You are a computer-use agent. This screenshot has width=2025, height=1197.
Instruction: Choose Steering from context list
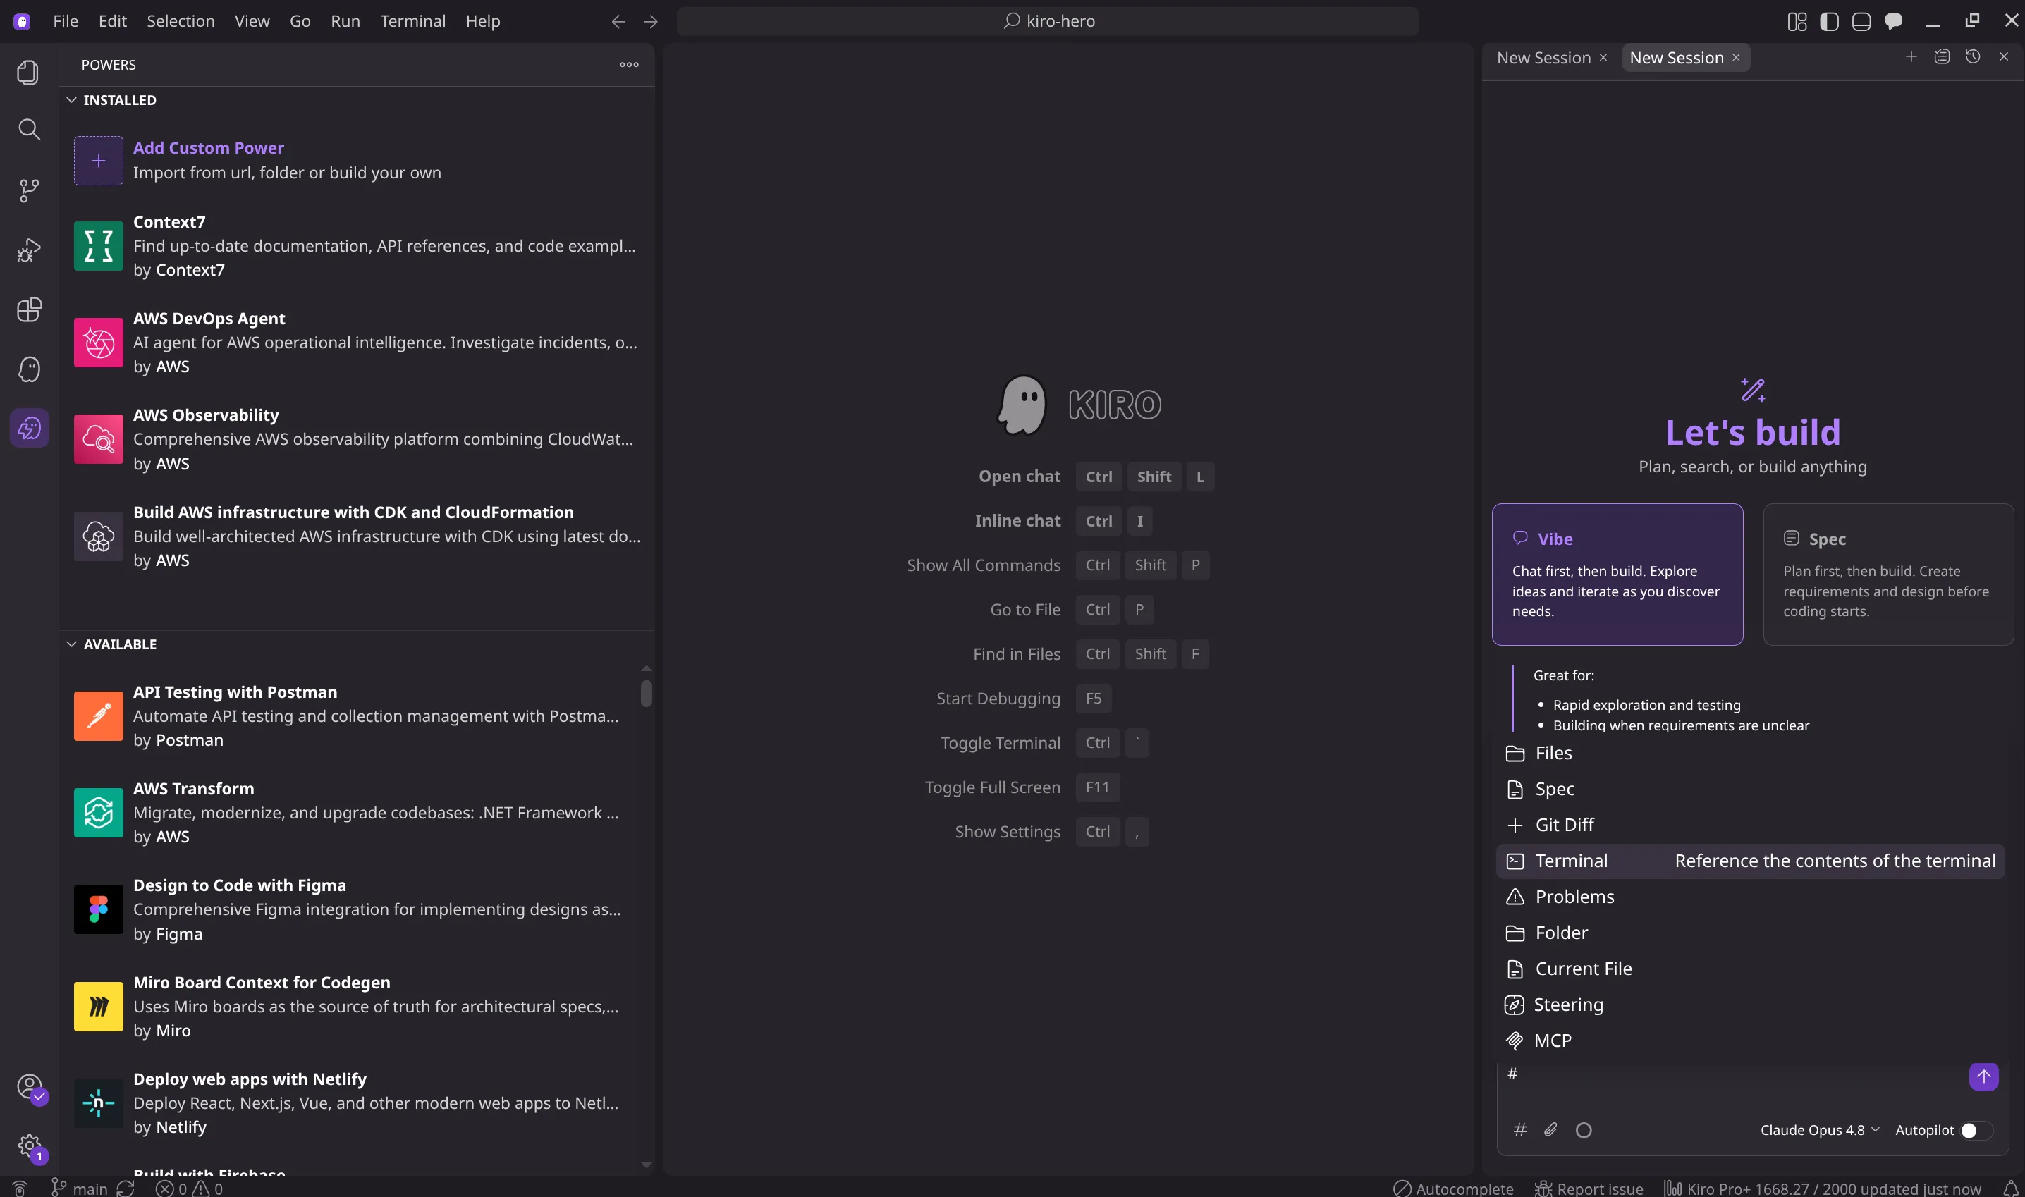1750,1005
